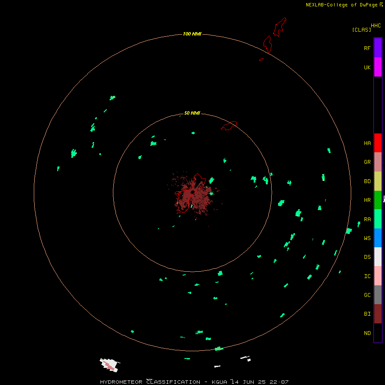The width and height of the screenshot is (385, 385).
Task: Click the ND black legend swatch
Action: [378, 333]
